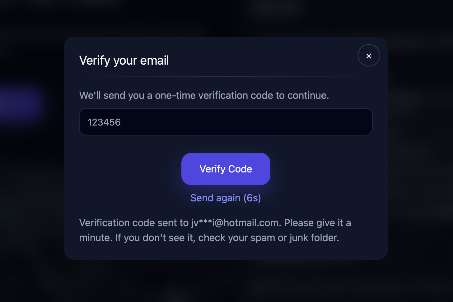Close the Verify your email dialog
This screenshot has width=453, height=302.
coord(369,56)
